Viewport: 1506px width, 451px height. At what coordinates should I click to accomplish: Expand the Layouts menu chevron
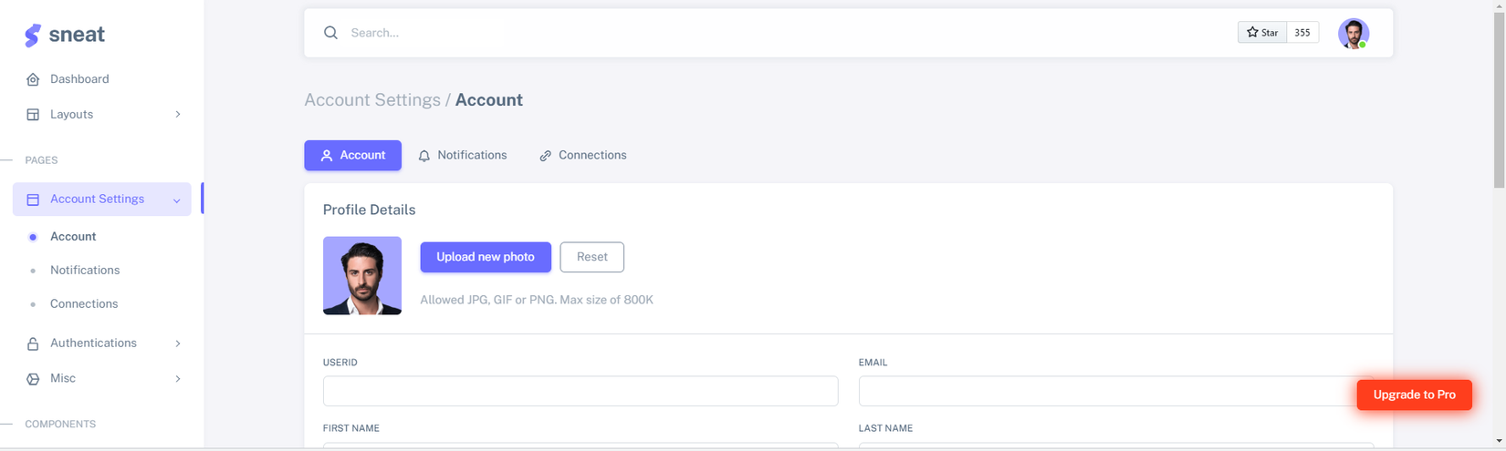coord(178,115)
